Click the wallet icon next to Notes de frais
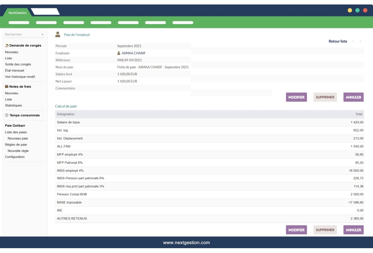373x253 pixels. 6,86
